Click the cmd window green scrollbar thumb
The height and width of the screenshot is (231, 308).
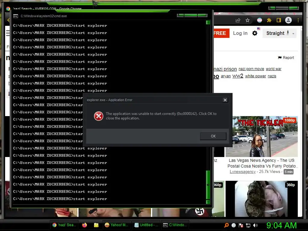tap(208, 185)
